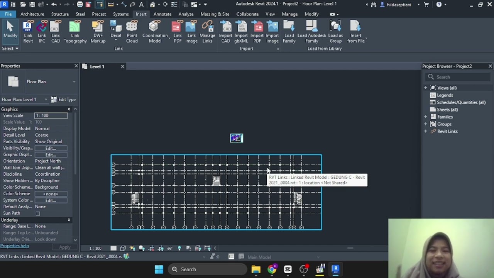The image size is (494, 278).
Task: Click Temporary Hide/Isolate glasses icon
Action: point(170,248)
